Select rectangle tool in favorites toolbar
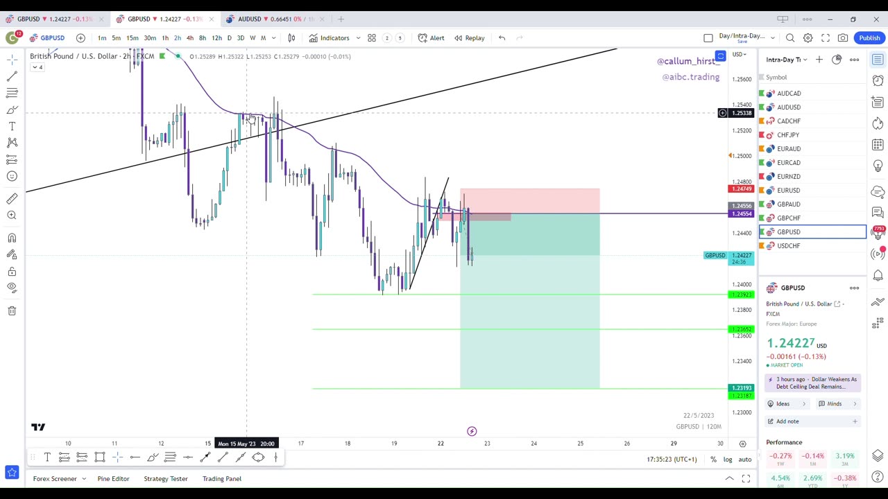This screenshot has width=888, height=499. coord(100,457)
